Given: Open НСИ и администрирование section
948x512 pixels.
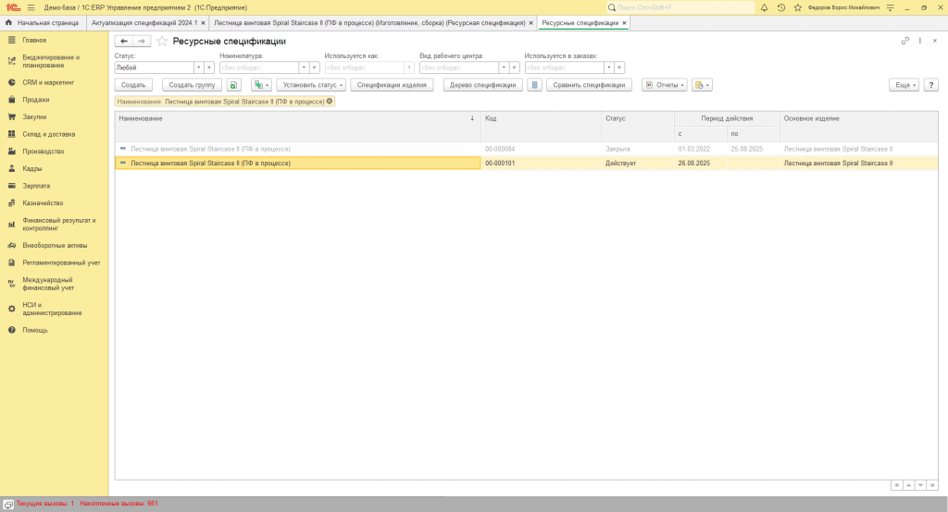Looking at the screenshot, I should [52, 309].
